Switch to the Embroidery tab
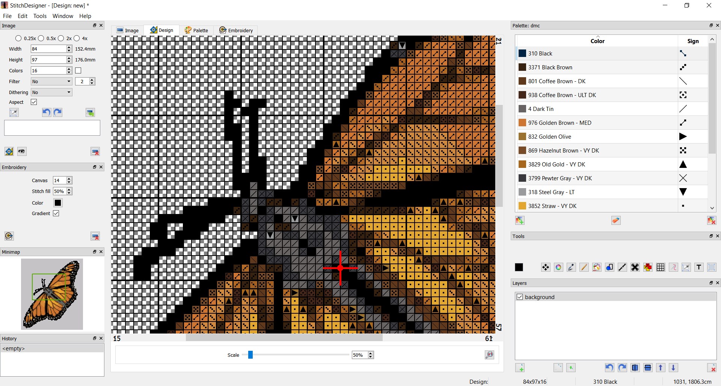 coord(236,30)
